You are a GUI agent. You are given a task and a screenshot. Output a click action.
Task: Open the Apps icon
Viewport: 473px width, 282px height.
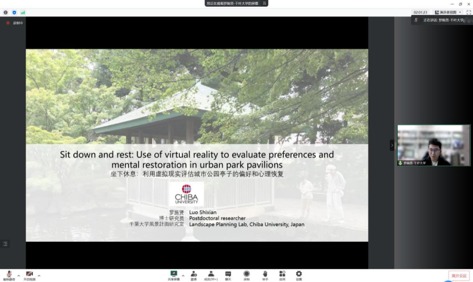point(282,275)
